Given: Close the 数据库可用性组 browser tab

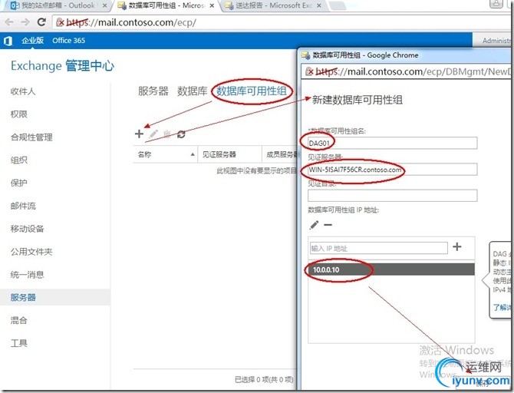Looking at the screenshot, I should [212, 5].
